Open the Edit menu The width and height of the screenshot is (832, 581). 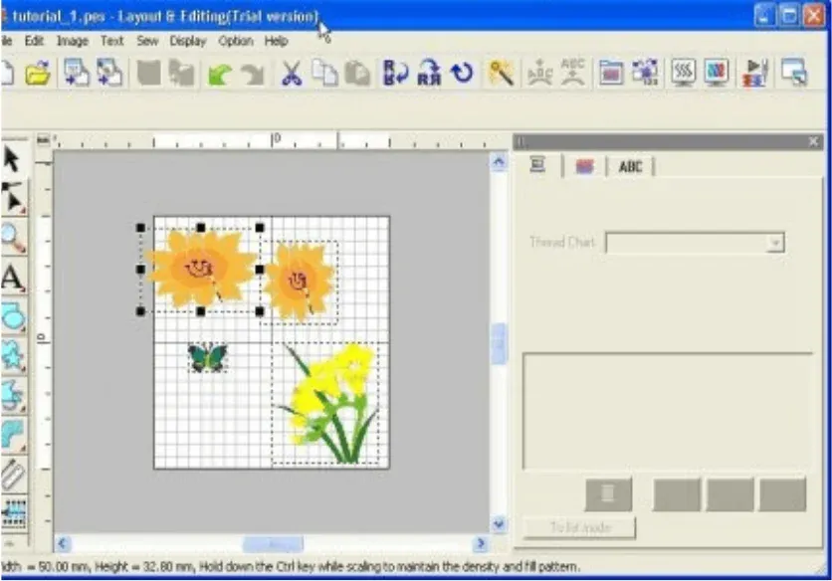34,41
